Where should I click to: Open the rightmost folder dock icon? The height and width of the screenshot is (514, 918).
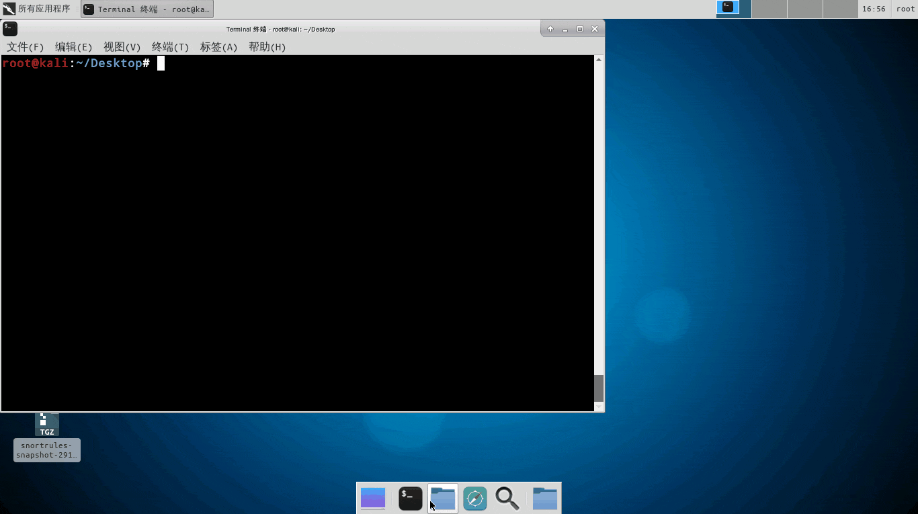click(545, 498)
